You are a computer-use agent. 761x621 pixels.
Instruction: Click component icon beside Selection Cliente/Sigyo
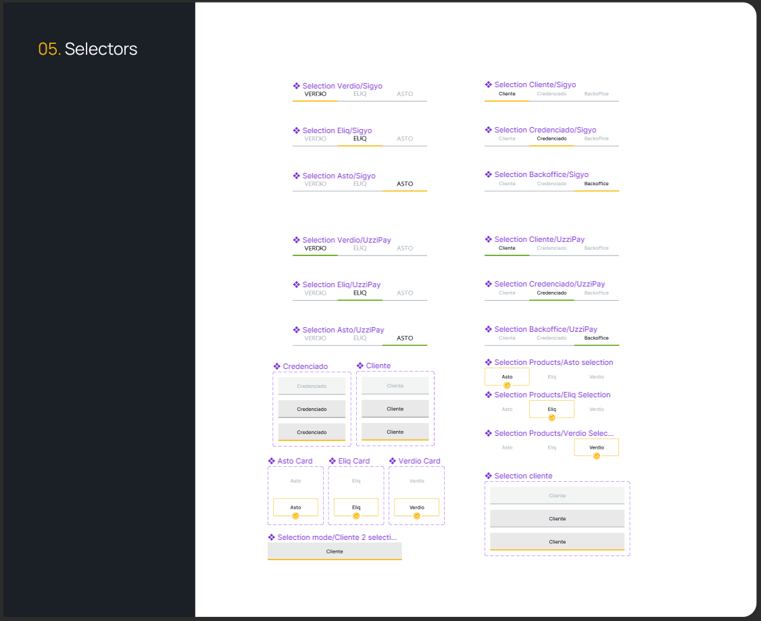pyautogui.click(x=488, y=84)
